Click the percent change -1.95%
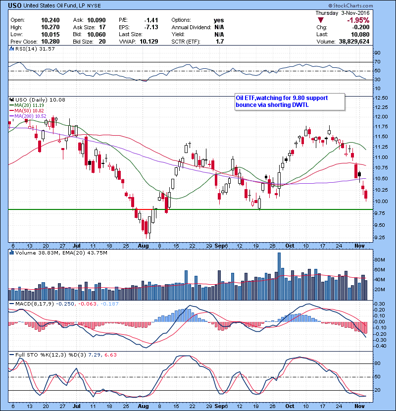 pos(358,20)
